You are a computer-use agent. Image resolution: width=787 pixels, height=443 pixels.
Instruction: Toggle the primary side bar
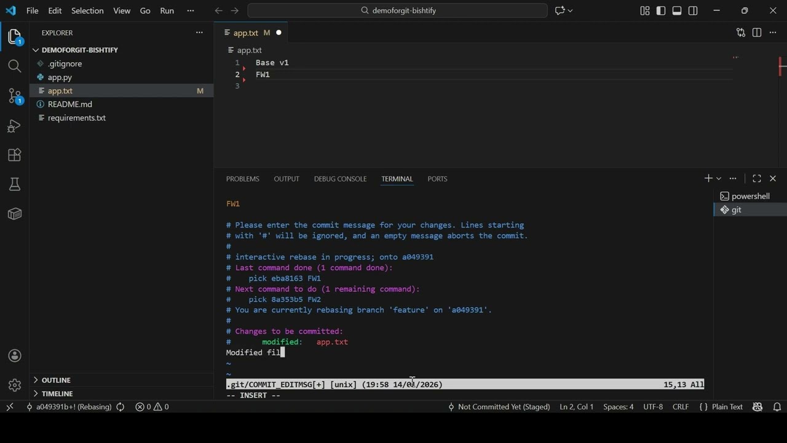[661, 10]
